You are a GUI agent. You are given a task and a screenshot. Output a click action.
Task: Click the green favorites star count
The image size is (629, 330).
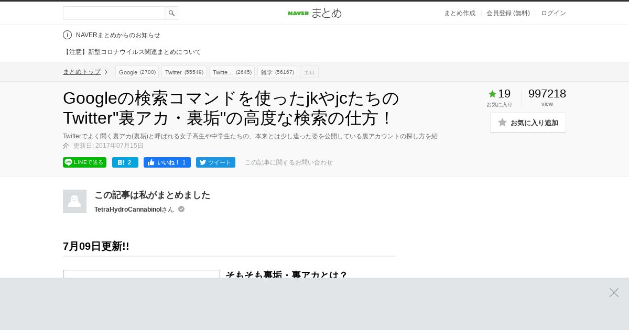point(500,94)
